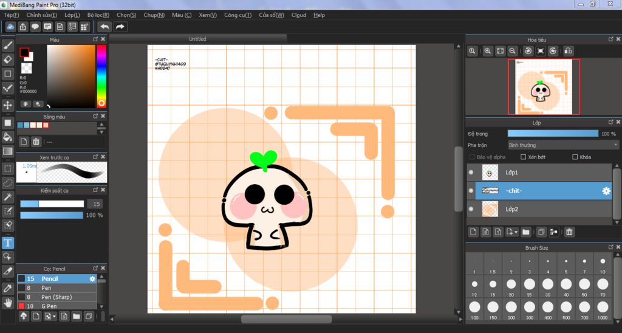Delete a palette color with trash icon

36,142
